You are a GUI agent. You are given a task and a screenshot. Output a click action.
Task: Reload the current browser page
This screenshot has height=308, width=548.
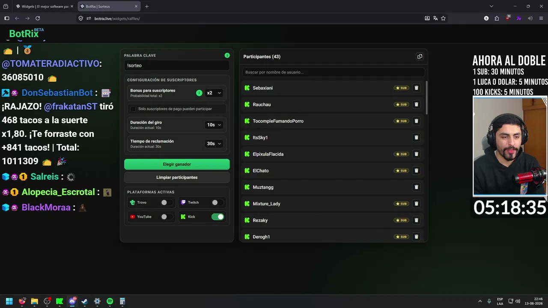pos(38,18)
